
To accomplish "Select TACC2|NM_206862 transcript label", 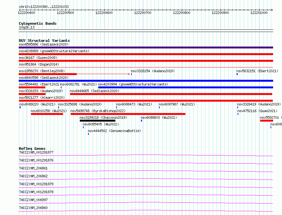I will click(x=33, y=176).
